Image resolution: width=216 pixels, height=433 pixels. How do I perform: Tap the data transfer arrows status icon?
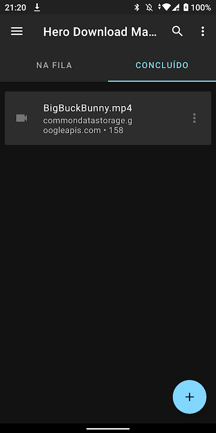(159, 8)
